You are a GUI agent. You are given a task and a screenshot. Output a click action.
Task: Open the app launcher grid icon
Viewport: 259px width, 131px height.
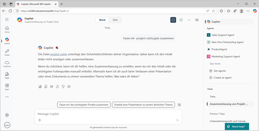pyautogui.click(x=7, y=19)
